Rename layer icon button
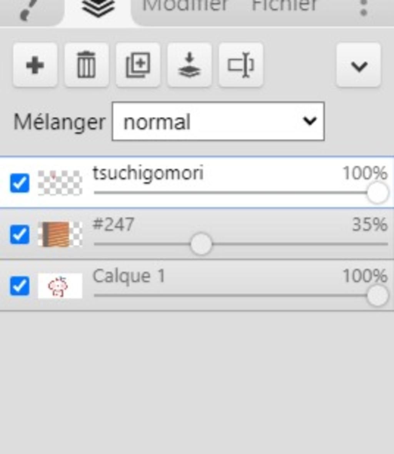394x454 pixels. [x=241, y=65]
